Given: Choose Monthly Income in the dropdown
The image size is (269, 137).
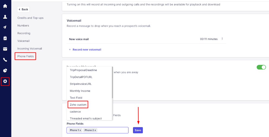Looking at the screenshot, I should point(80,91).
